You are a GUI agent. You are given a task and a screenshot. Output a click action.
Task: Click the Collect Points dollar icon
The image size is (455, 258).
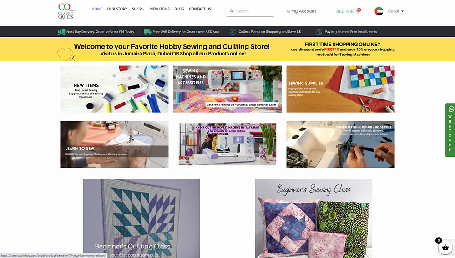(x=233, y=31)
